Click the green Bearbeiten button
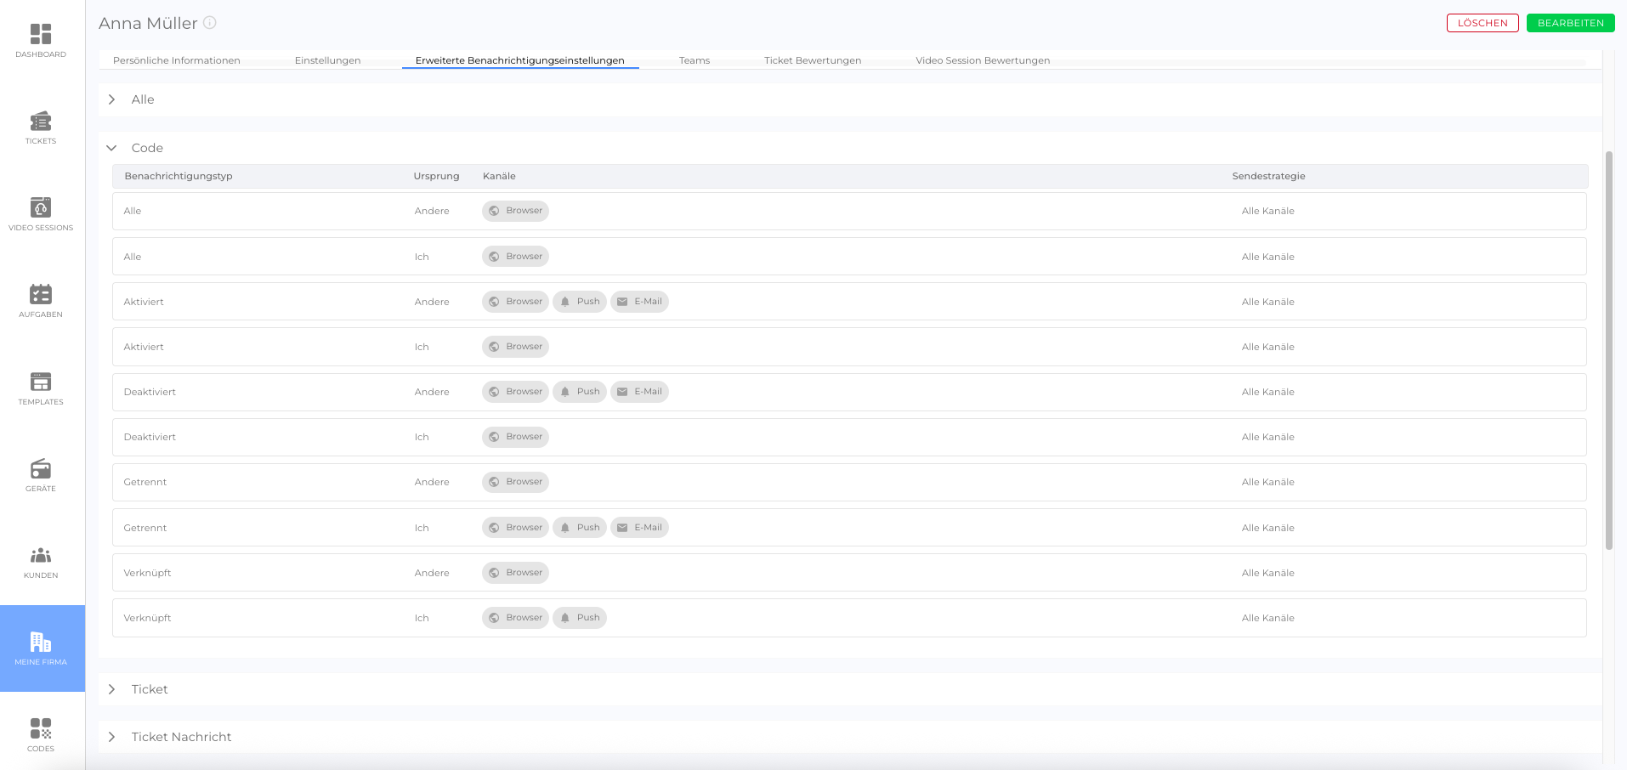The height and width of the screenshot is (770, 1627). tap(1570, 23)
